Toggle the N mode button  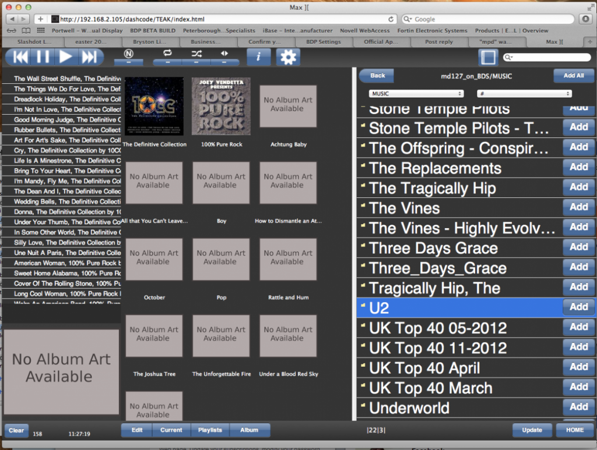click(x=129, y=56)
